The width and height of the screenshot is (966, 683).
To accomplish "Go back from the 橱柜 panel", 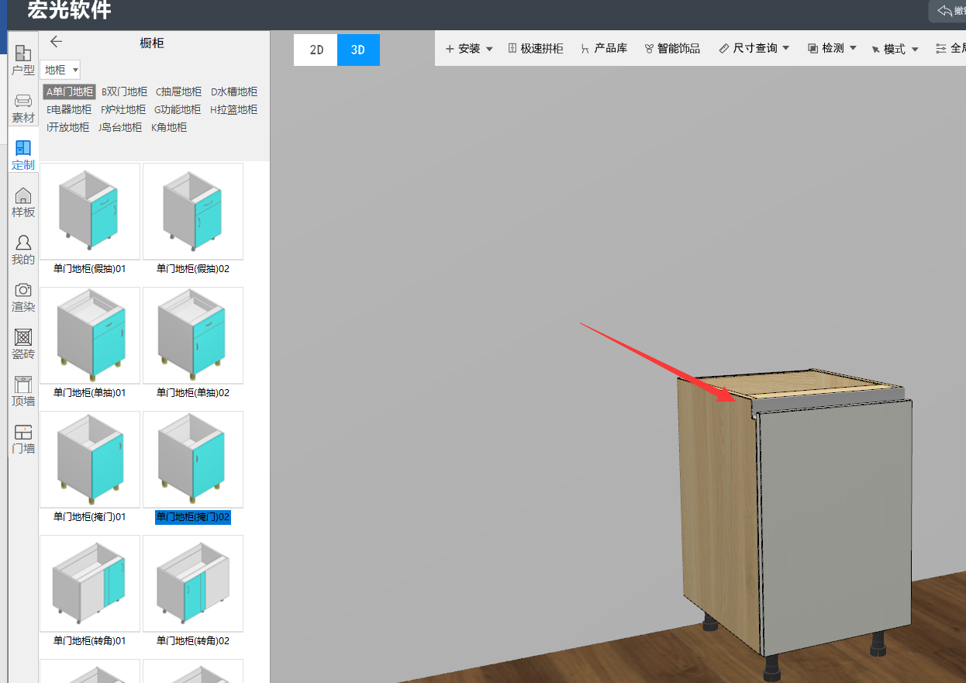I will [56, 42].
